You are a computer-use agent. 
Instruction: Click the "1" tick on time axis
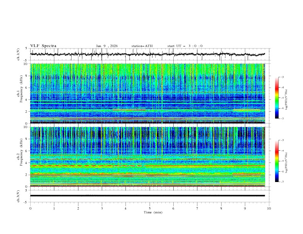pos(54,208)
